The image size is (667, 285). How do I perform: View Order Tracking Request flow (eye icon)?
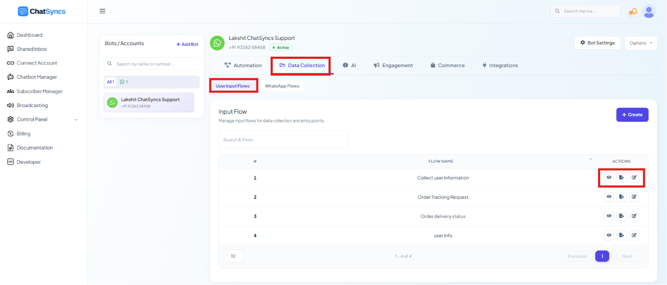coord(609,197)
